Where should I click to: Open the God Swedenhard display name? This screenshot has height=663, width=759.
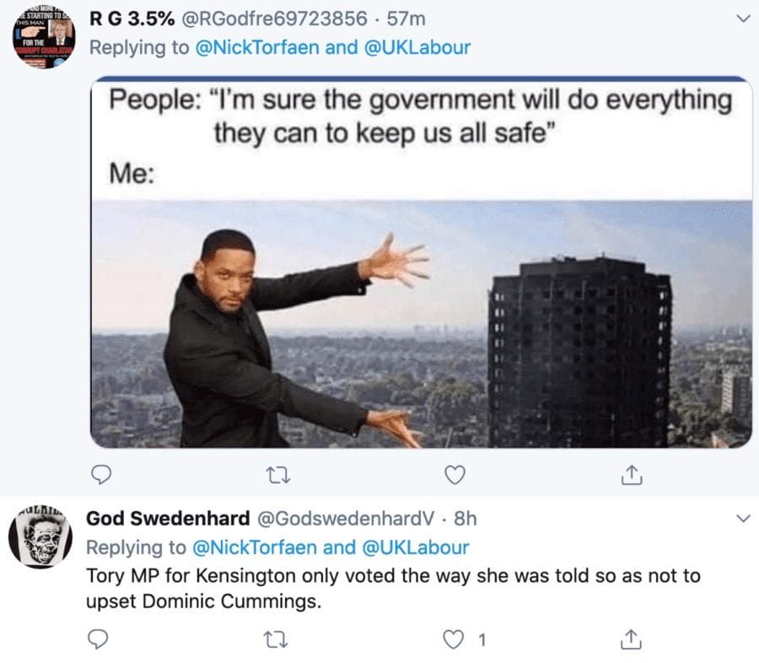point(168,517)
